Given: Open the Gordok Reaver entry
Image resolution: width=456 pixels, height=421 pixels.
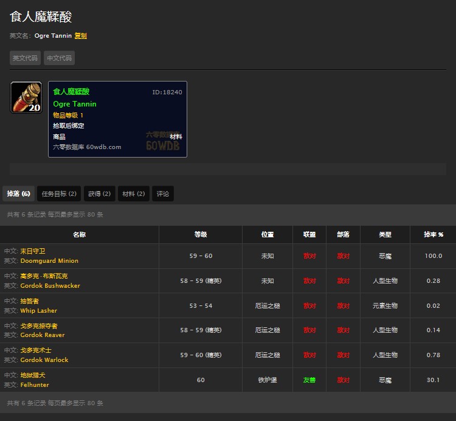Looking at the screenshot, I should tap(42, 335).
